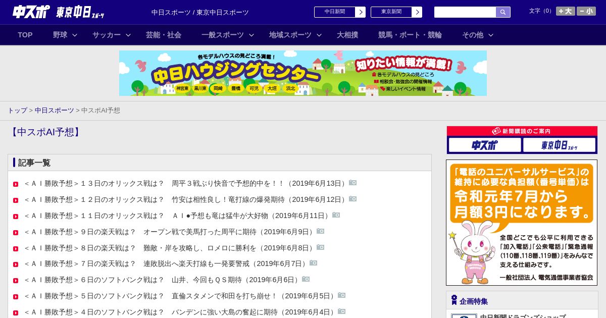Click the camera icon for June 8 article
The width and height of the screenshot is (606, 318).
coord(321,247)
